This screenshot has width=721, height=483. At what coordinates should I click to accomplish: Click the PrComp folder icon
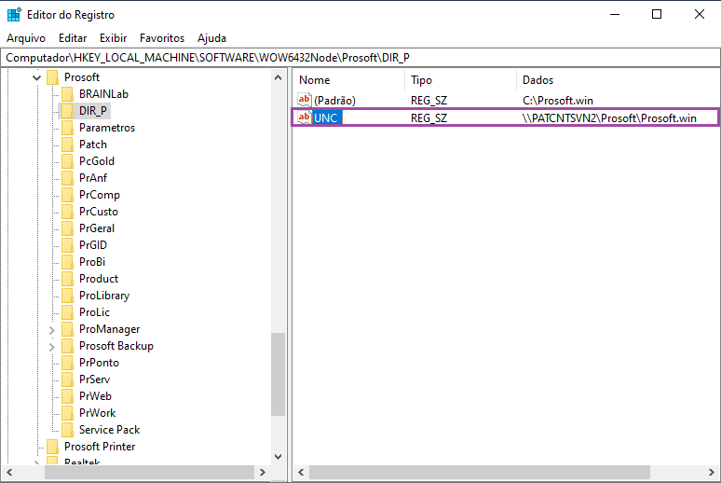67,195
